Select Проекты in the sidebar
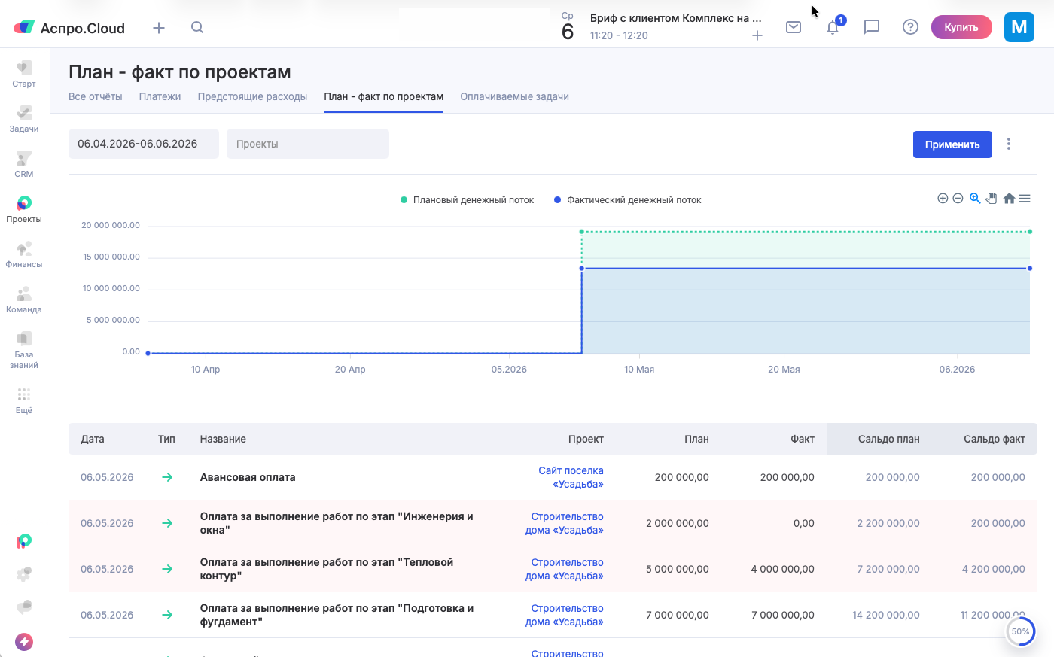The image size is (1054, 657). pos(24,209)
